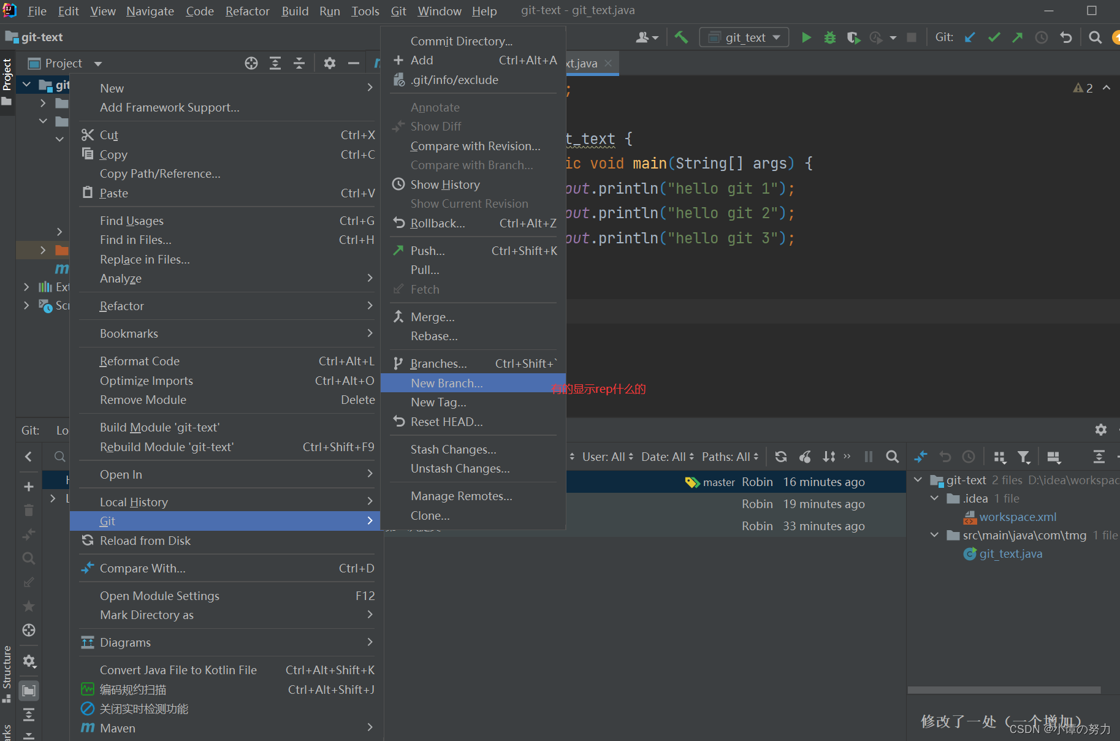Collapse the .idea folder node
This screenshot has height=741, width=1120.
point(934,498)
